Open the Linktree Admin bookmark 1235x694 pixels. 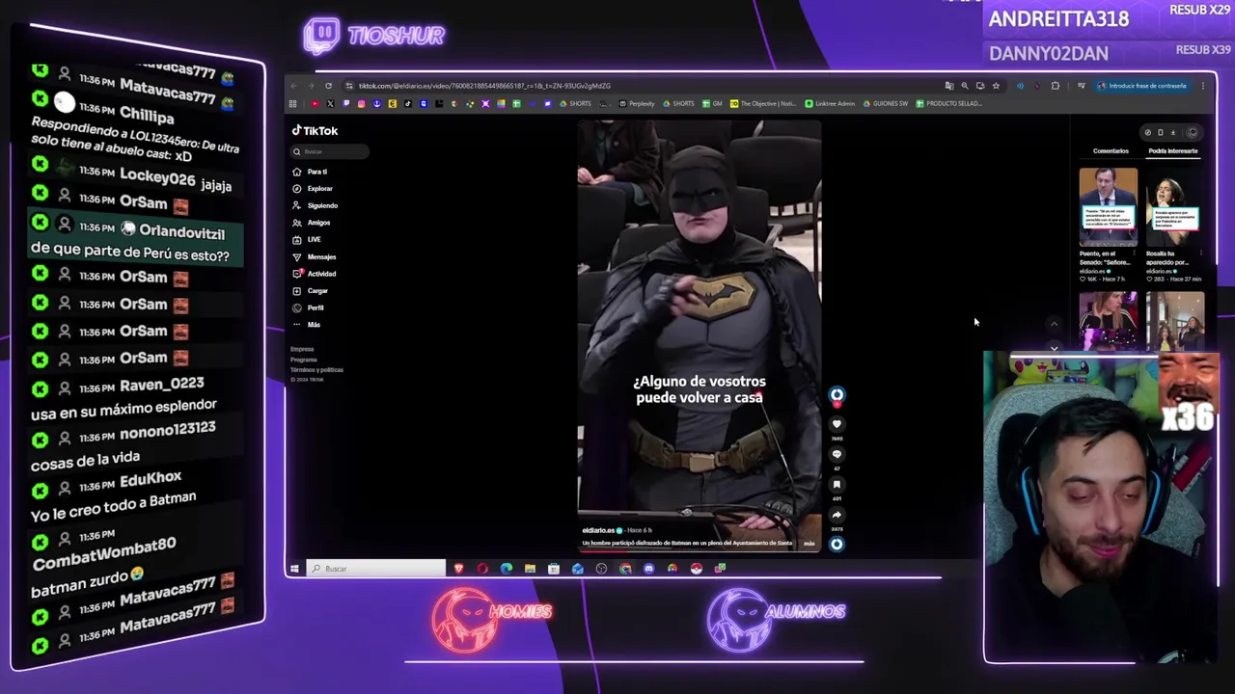coord(830,103)
